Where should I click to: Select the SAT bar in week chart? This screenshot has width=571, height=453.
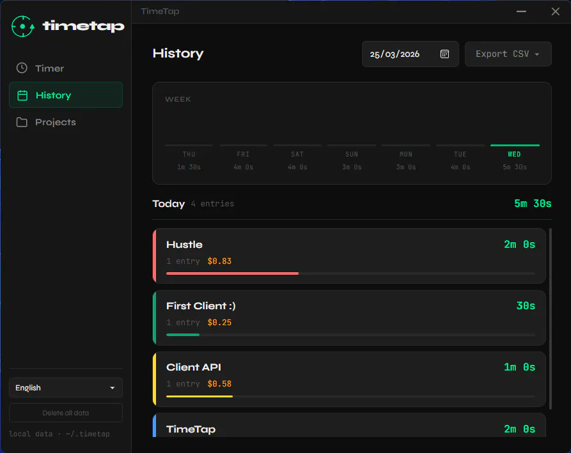tap(297, 145)
